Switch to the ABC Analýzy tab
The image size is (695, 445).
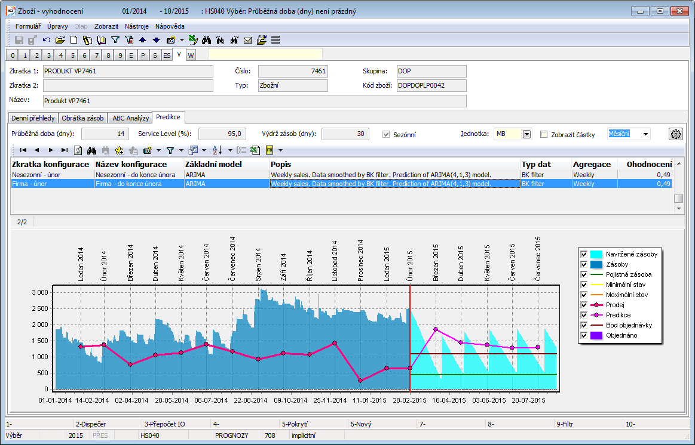pyautogui.click(x=130, y=118)
